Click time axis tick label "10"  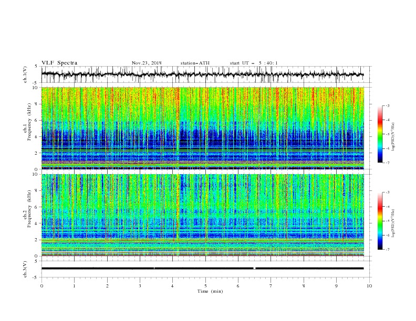click(369, 286)
